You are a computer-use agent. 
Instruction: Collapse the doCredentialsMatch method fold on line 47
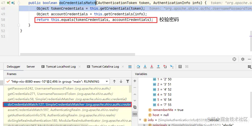(x=19, y=3)
